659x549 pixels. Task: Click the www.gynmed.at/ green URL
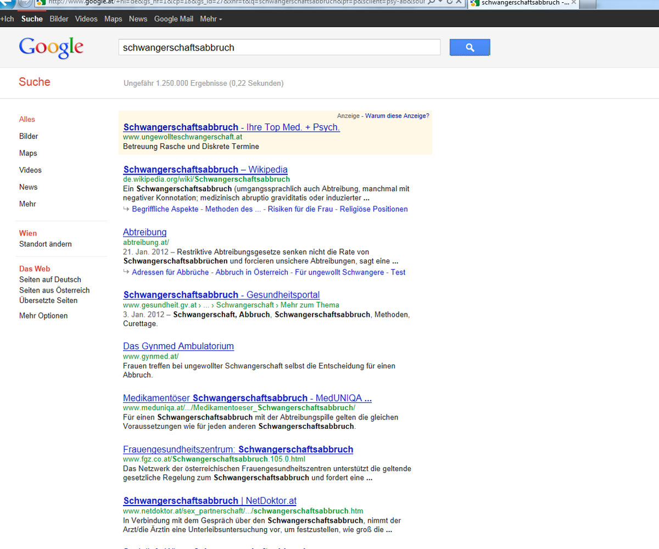pyautogui.click(x=150, y=356)
